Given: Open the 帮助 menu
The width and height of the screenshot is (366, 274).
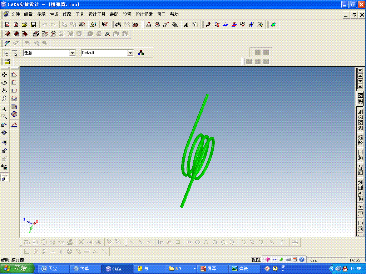Looking at the screenshot, I should pos(174,14).
